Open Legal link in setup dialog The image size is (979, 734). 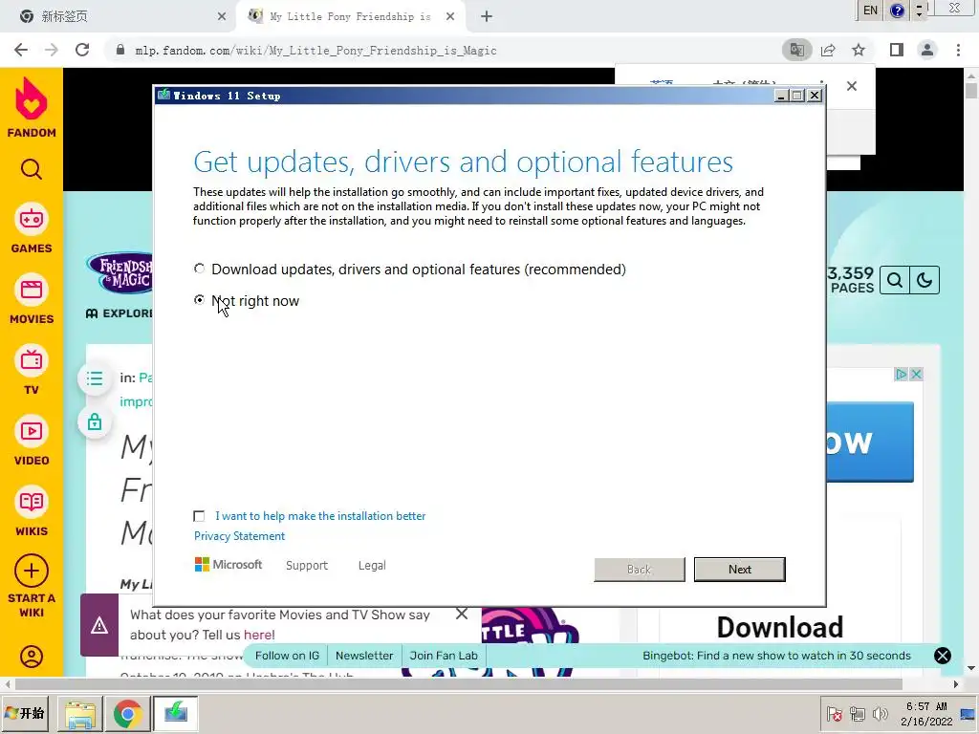[372, 566]
